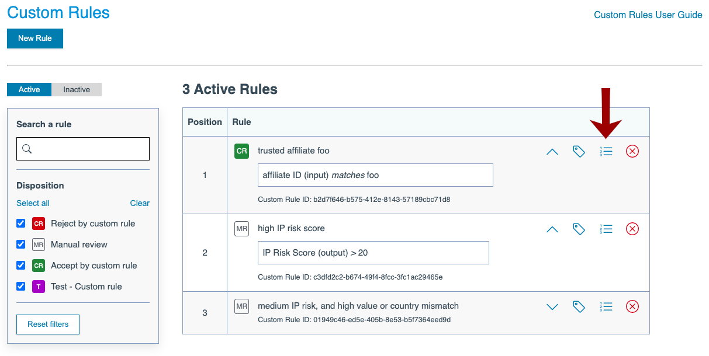Uncheck the Manual review filter
The height and width of the screenshot is (356, 709).
[21, 245]
